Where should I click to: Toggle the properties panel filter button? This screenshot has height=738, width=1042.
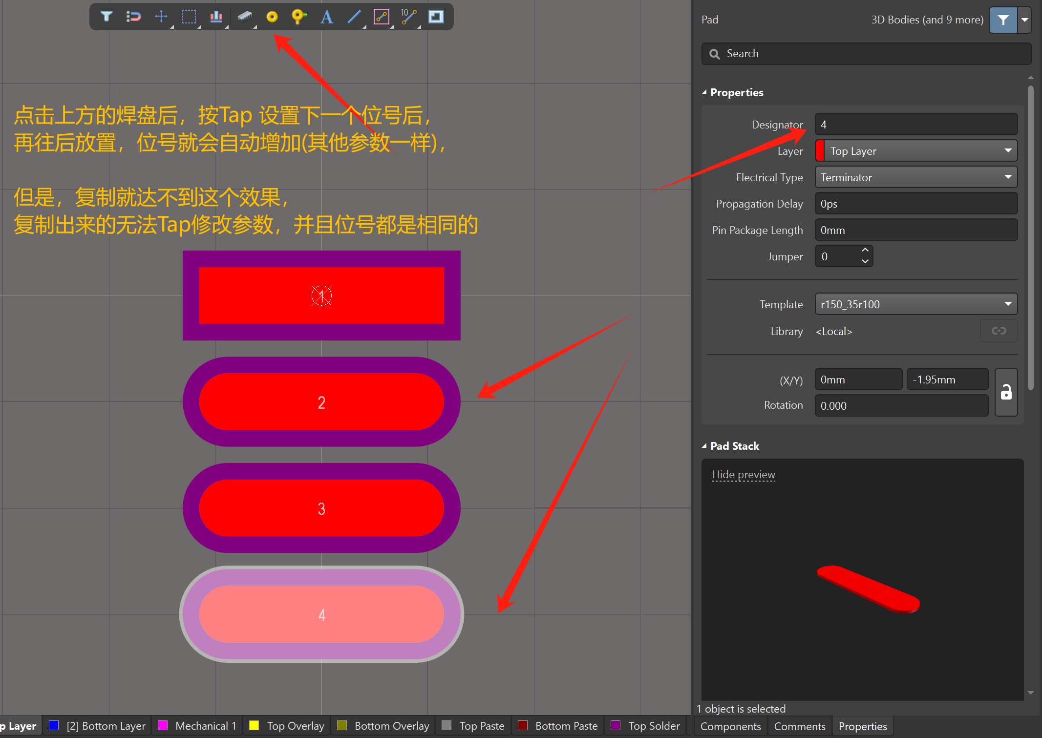pos(1003,20)
